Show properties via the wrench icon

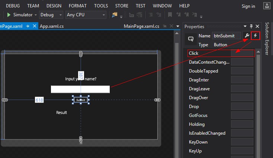point(247,36)
